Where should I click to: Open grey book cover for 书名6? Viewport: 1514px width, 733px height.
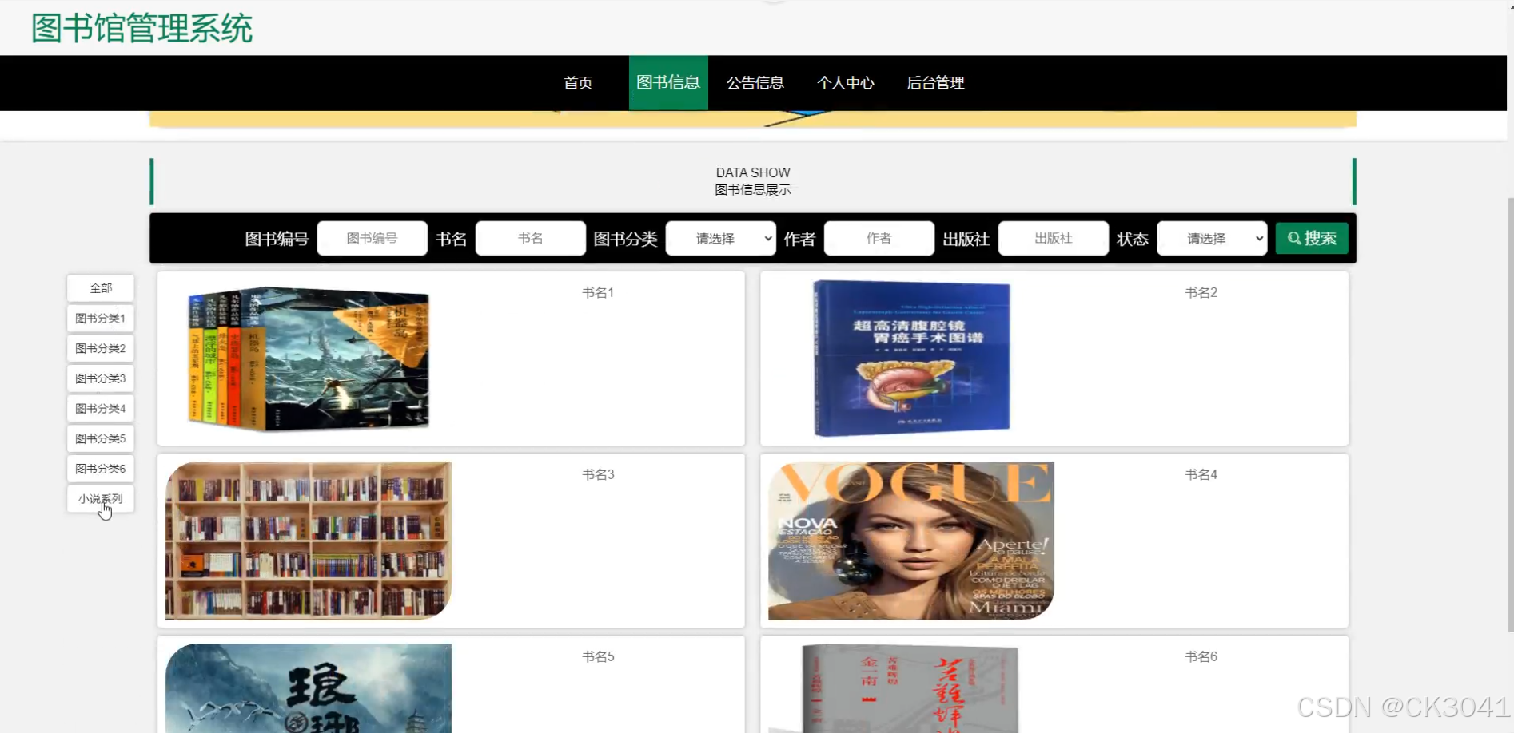coord(910,688)
